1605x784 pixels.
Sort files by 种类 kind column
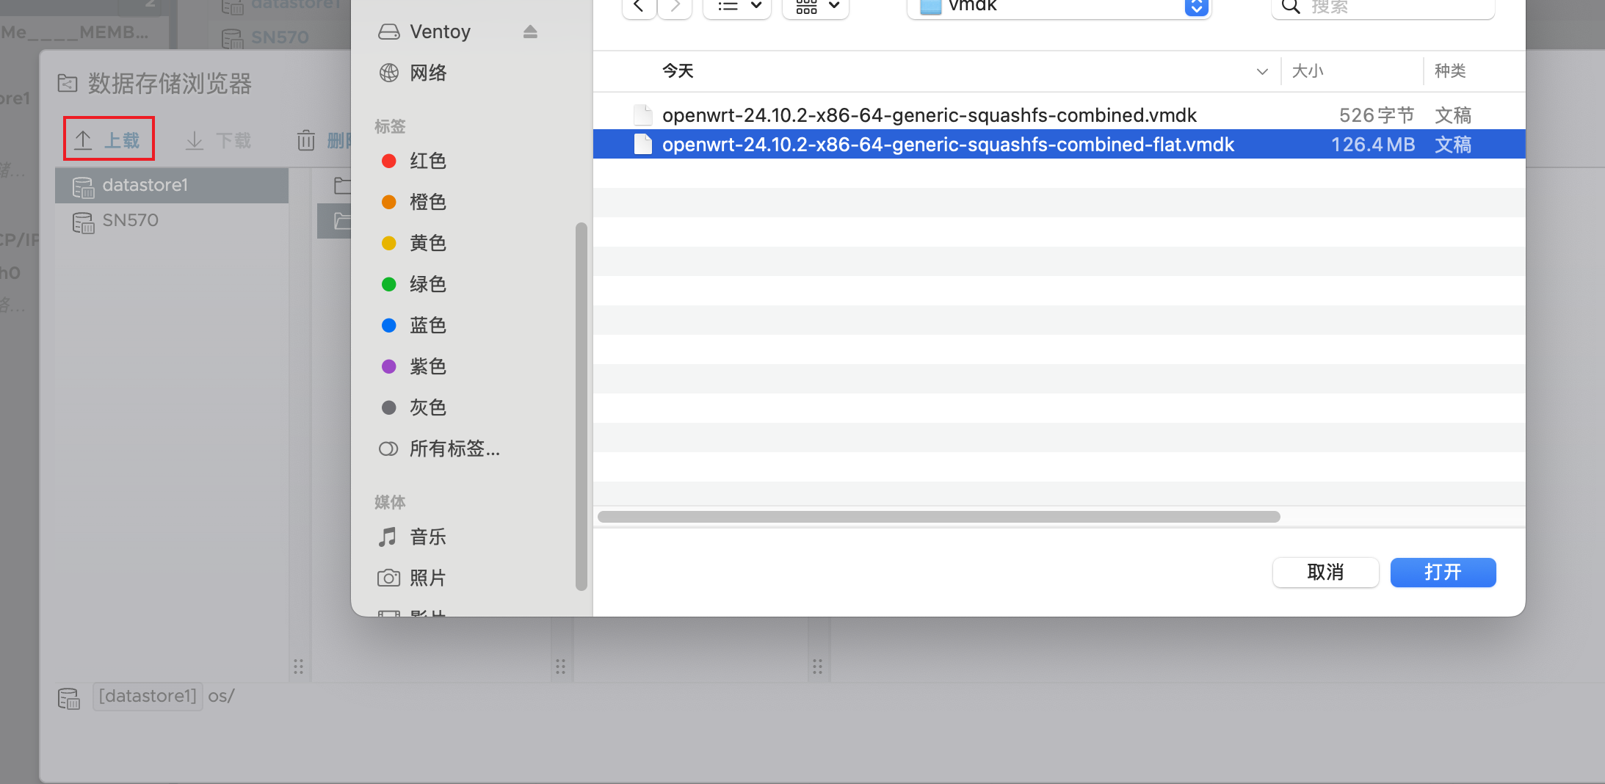pos(1450,71)
